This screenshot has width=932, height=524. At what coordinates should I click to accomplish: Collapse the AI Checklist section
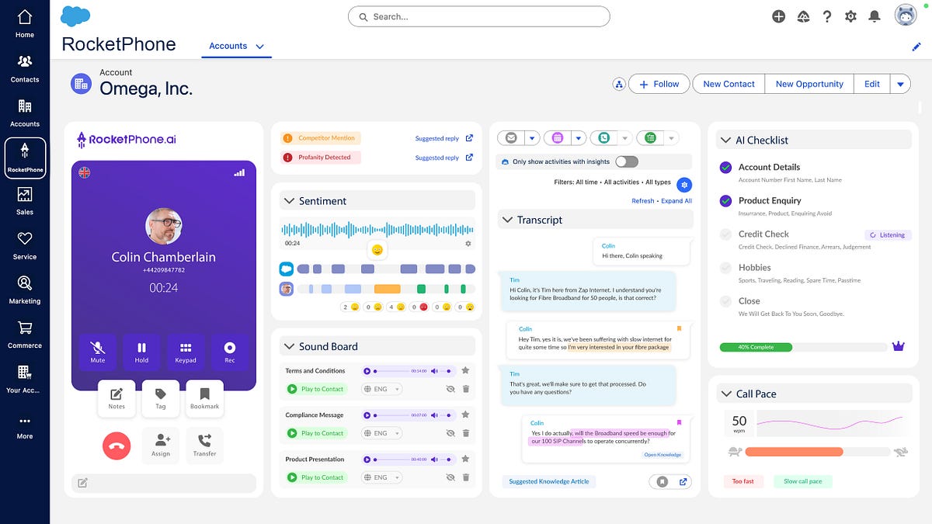coord(726,140)
